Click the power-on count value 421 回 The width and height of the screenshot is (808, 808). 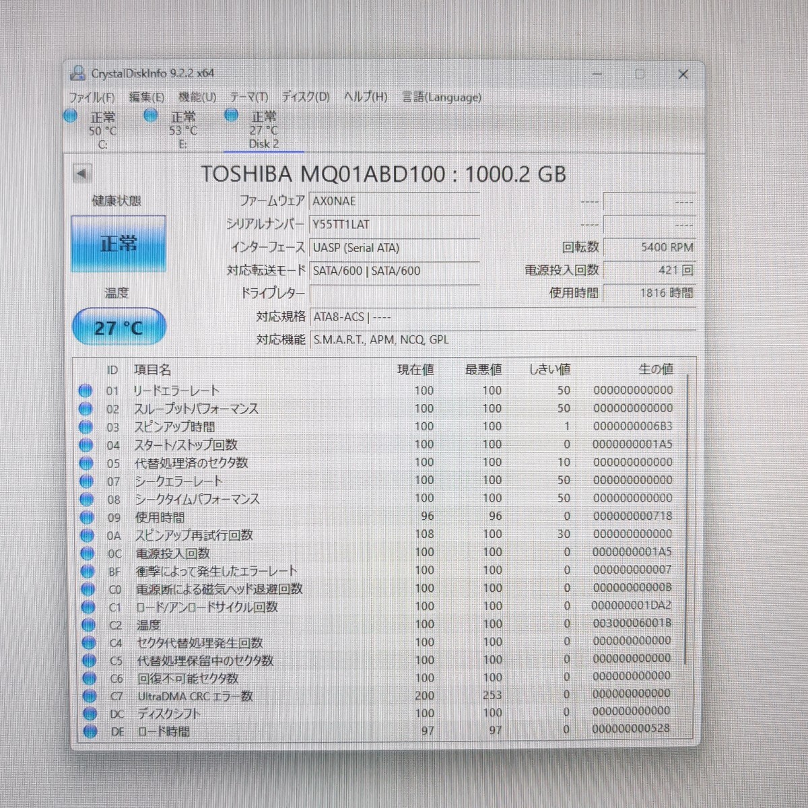click(x=649, y=270)
